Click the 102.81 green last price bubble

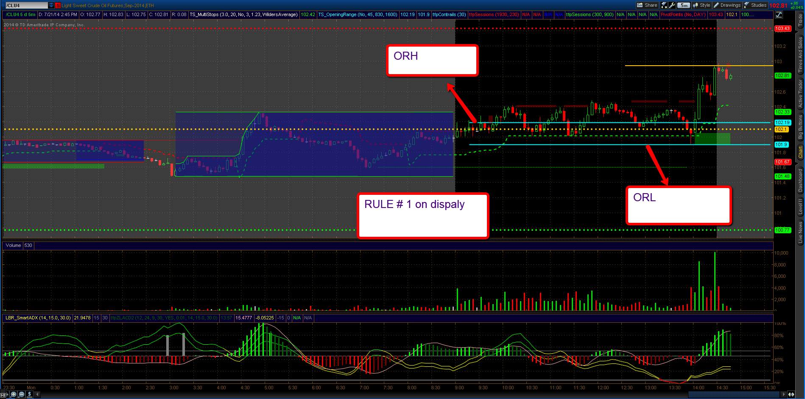pos(783,75)
